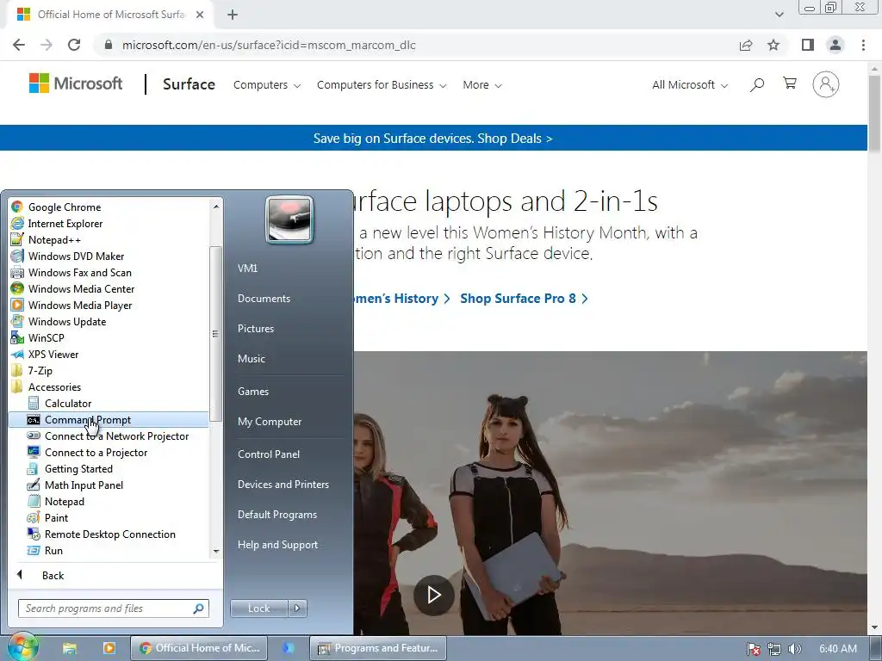The height and width of the screenshot is (661, 882).
Task: Click the Surface link in the header
Action: [x=189, y=84]
